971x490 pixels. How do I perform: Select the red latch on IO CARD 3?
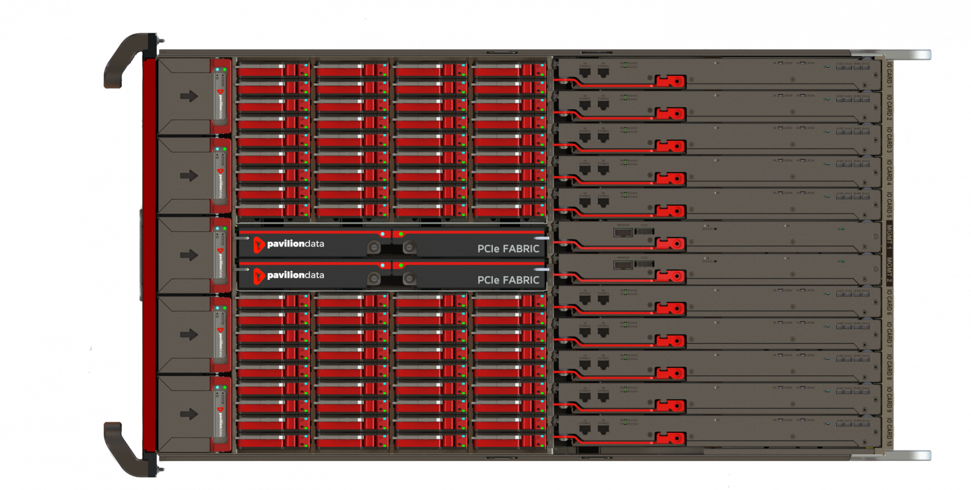670,146
